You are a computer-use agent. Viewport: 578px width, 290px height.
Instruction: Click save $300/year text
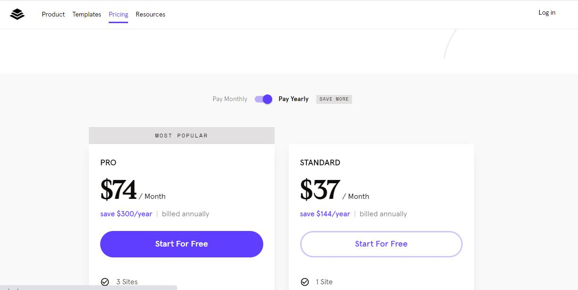pyautogui.click(x=126, y=214)
